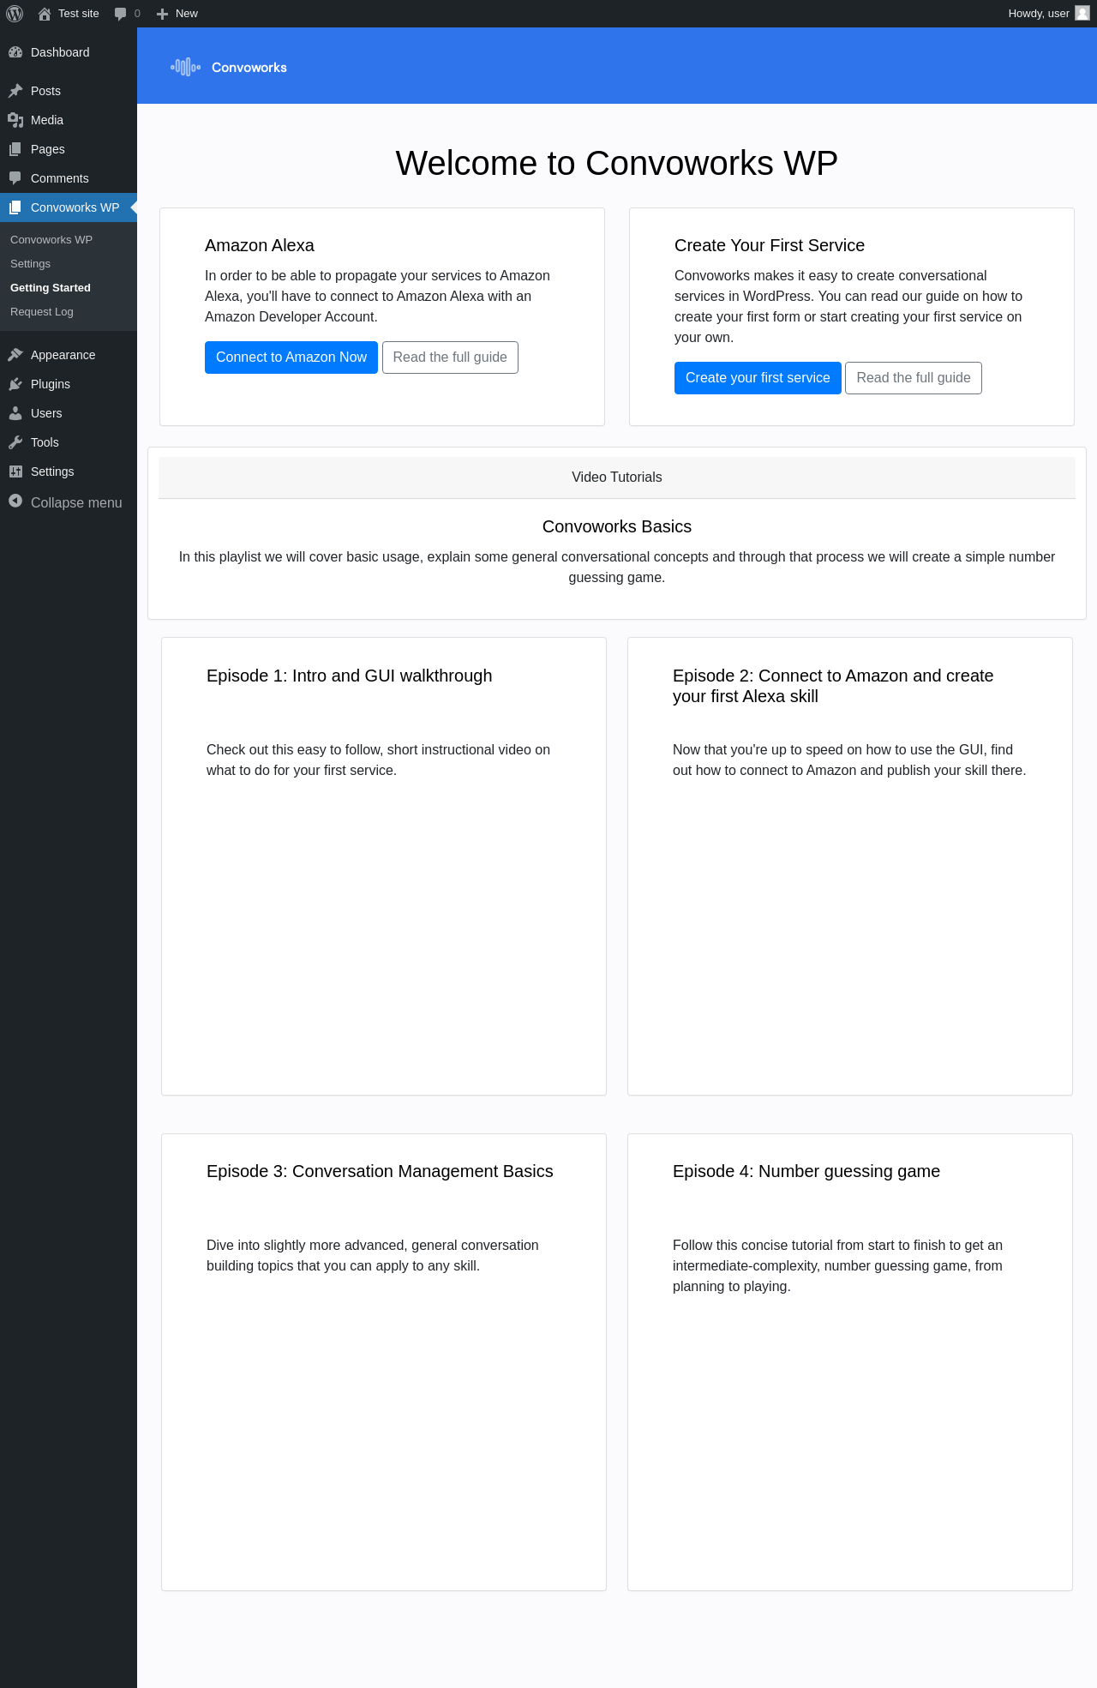1097x1688 pixels.
Task: Click the comments bubble icon in admin bar
Action: coord(120,14)
